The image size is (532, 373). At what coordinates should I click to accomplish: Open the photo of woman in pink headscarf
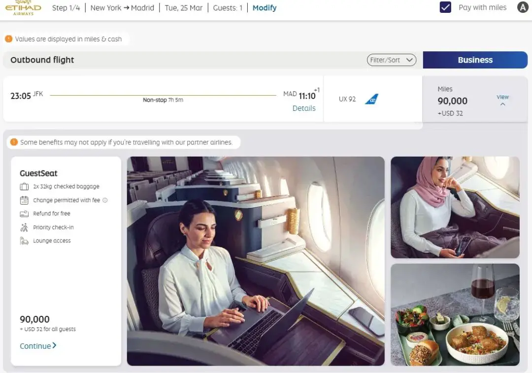click(x=455, y=207)
